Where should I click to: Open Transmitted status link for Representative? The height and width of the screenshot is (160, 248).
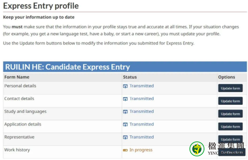142,137
